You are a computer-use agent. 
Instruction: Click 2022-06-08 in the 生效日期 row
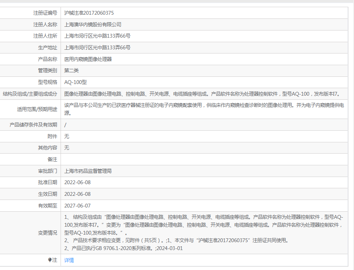point(77,194)
